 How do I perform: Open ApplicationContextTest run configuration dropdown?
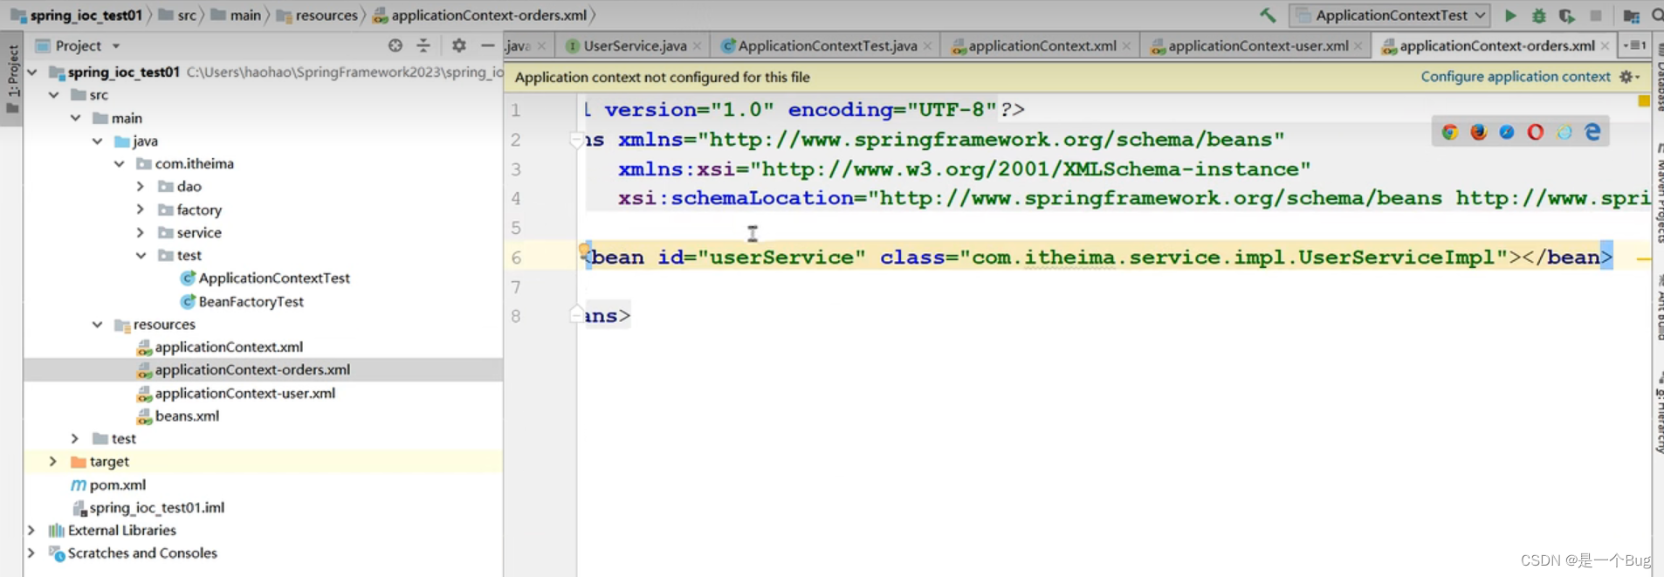click(x=1390, y=15)
